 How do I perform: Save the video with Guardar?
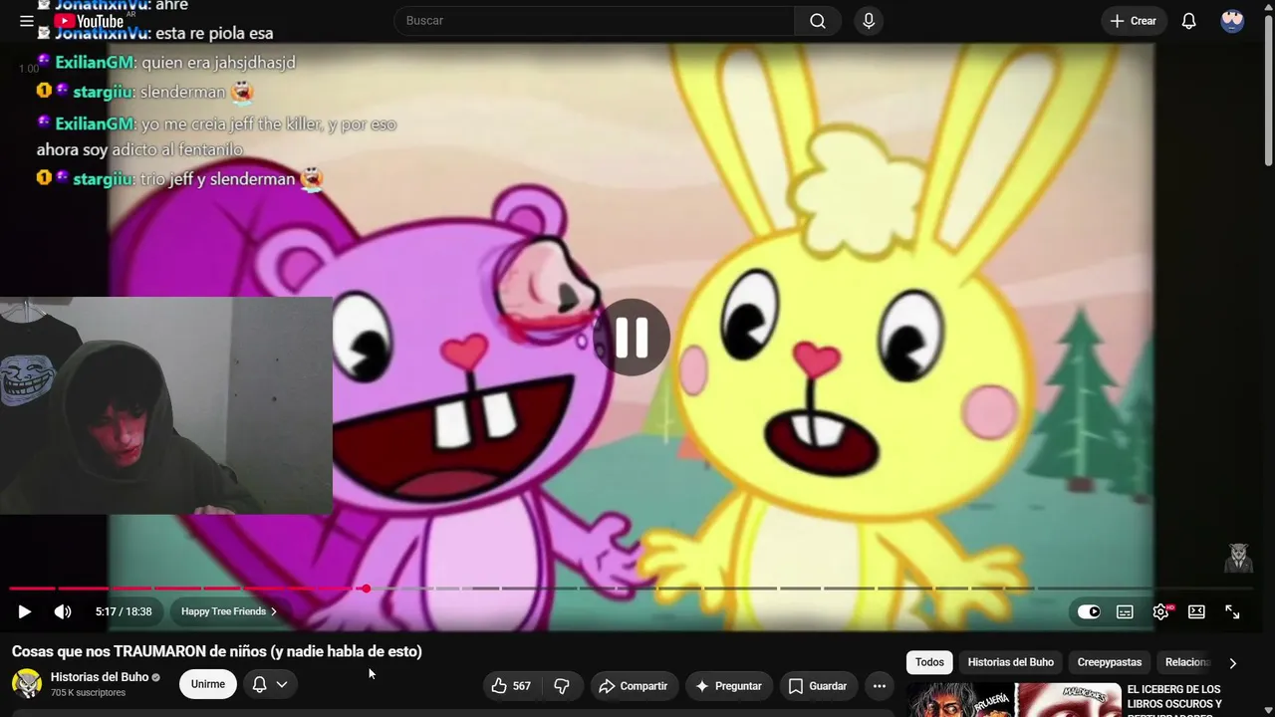pos(818,685)
